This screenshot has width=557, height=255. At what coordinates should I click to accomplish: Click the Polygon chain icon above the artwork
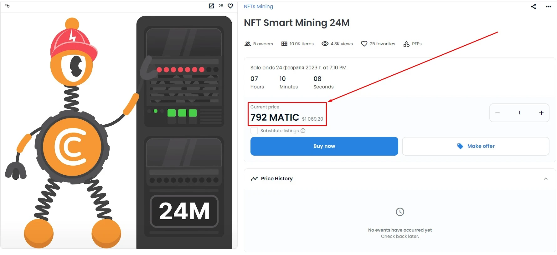click(7, 6)
